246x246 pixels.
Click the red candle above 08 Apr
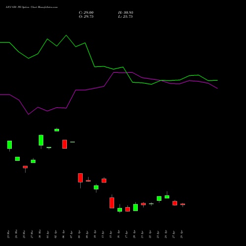[x=80, y=178]
